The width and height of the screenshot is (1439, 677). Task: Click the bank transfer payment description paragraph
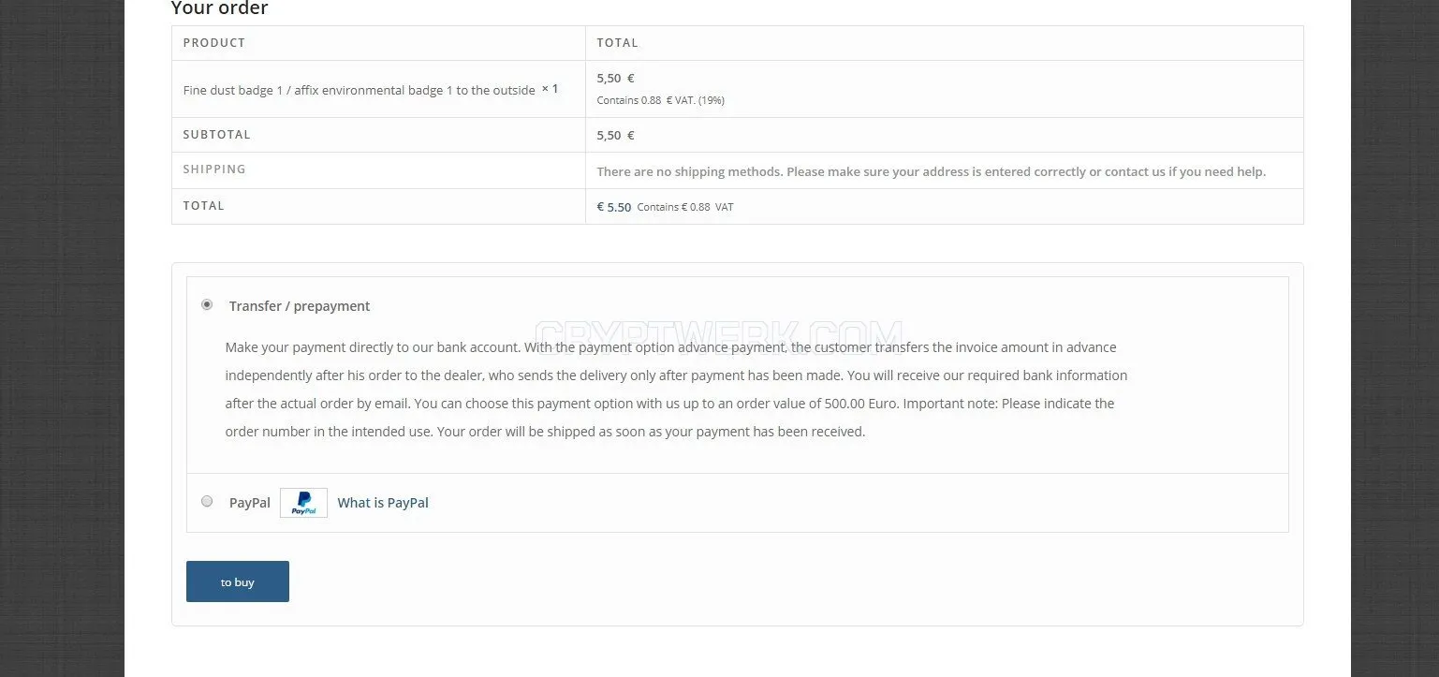[676, 390]
